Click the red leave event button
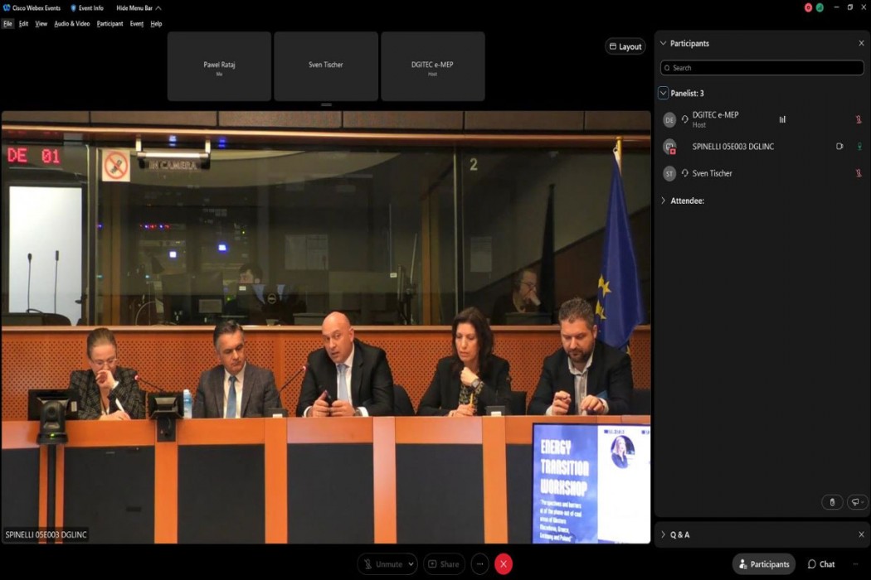871x580 pixels. click(503, 564)
